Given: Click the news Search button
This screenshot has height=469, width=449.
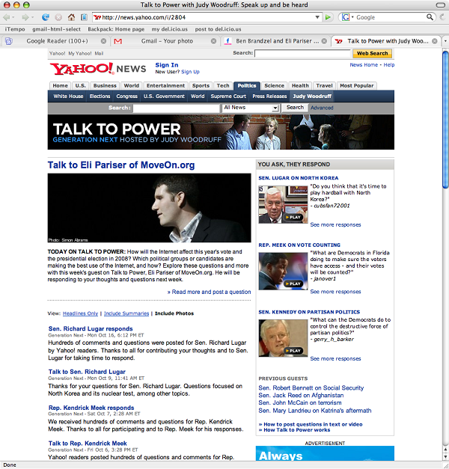Looking at the screenshot, I should click(x=295, y=108).
